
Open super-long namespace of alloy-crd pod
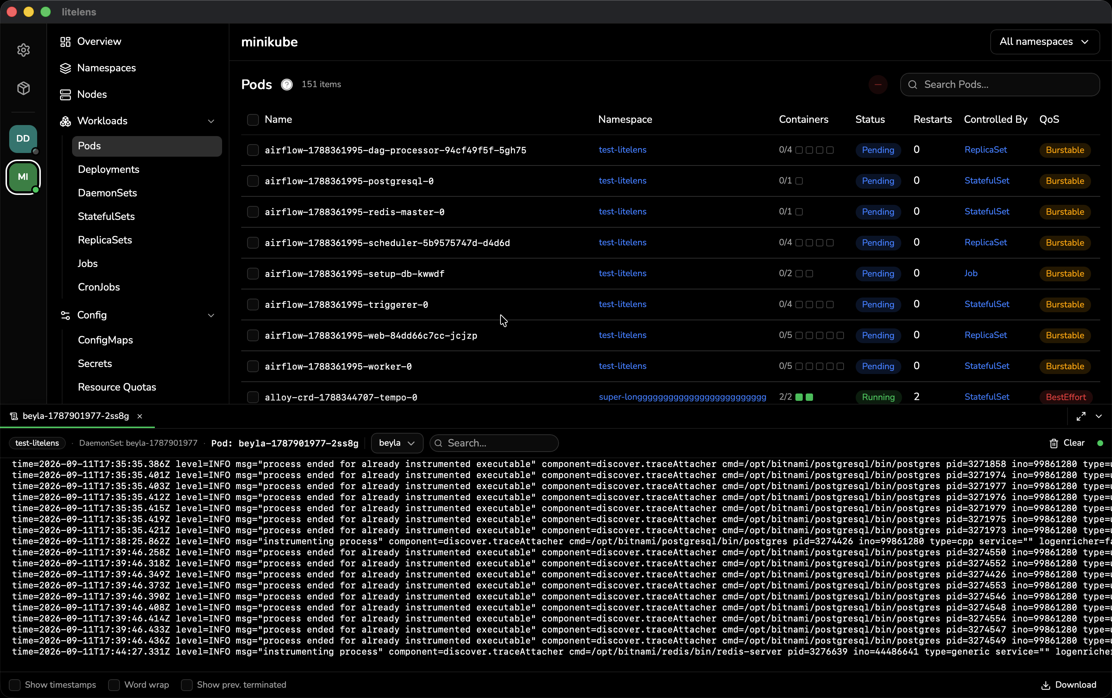[682, 397]
